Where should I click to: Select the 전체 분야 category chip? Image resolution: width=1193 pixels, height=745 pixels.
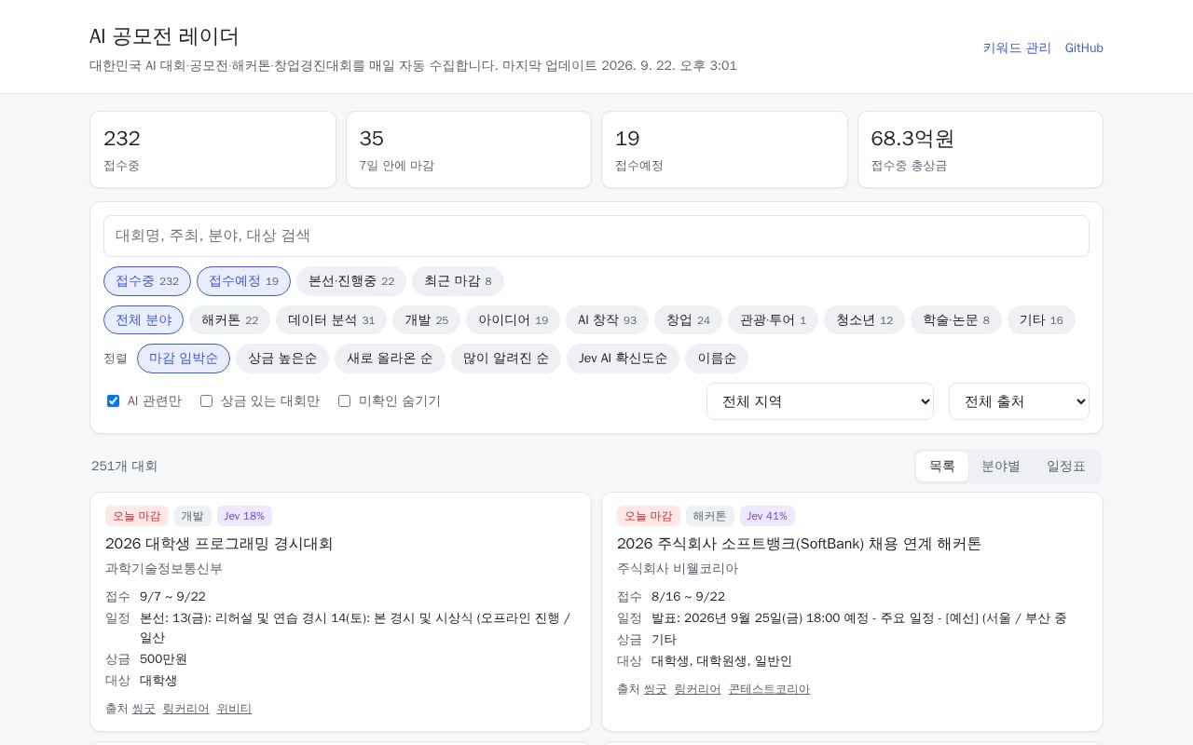click(144, 319)
